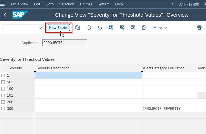Image resolution: width=206 pixels, height=134 pixels.
Task: Click Alert Category Evaluation cell for severity 1
Action: 169,75
